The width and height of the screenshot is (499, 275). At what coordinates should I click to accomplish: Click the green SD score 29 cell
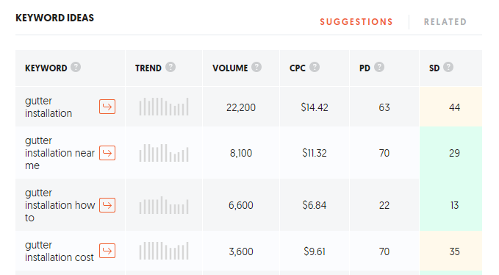[x=450, y=153]
